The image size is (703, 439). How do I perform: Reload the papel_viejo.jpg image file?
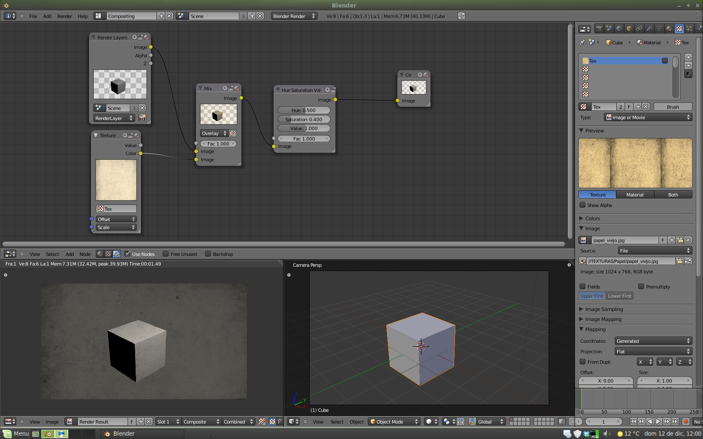(688, 261)
